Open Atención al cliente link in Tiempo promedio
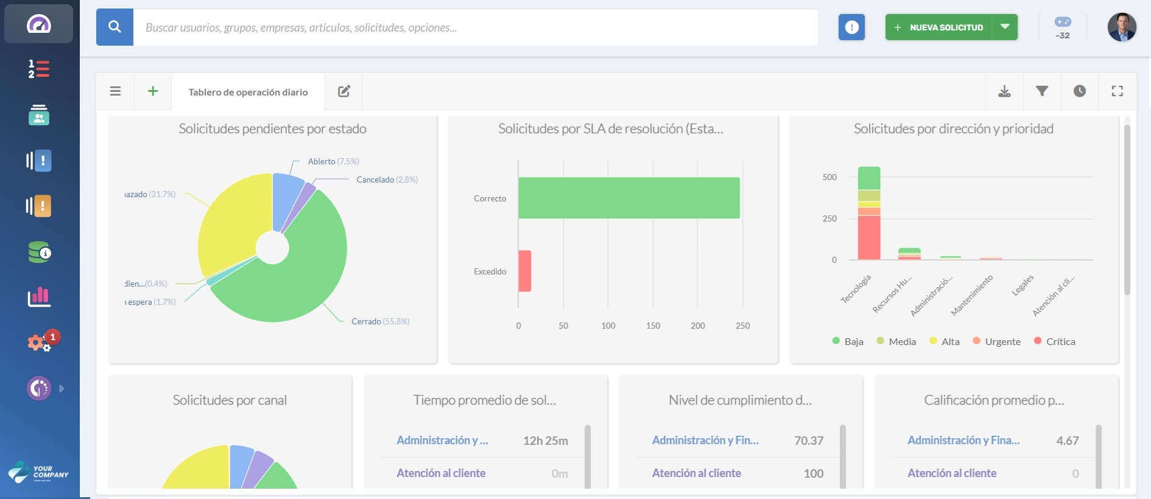Image resolution: width=1151 pixels, height=499 pixels. (x=441, y=473)
